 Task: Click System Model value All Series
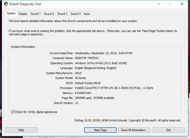[80, 78]
